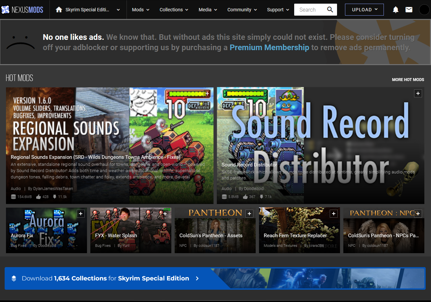
Task: Open the messages envelope icon
Action: point(409,10)
